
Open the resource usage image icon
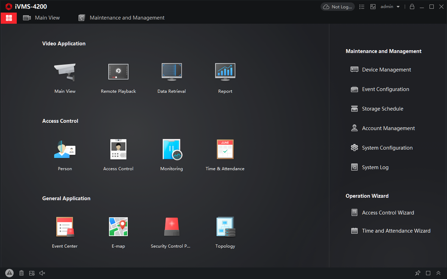[x=373, y=7]
